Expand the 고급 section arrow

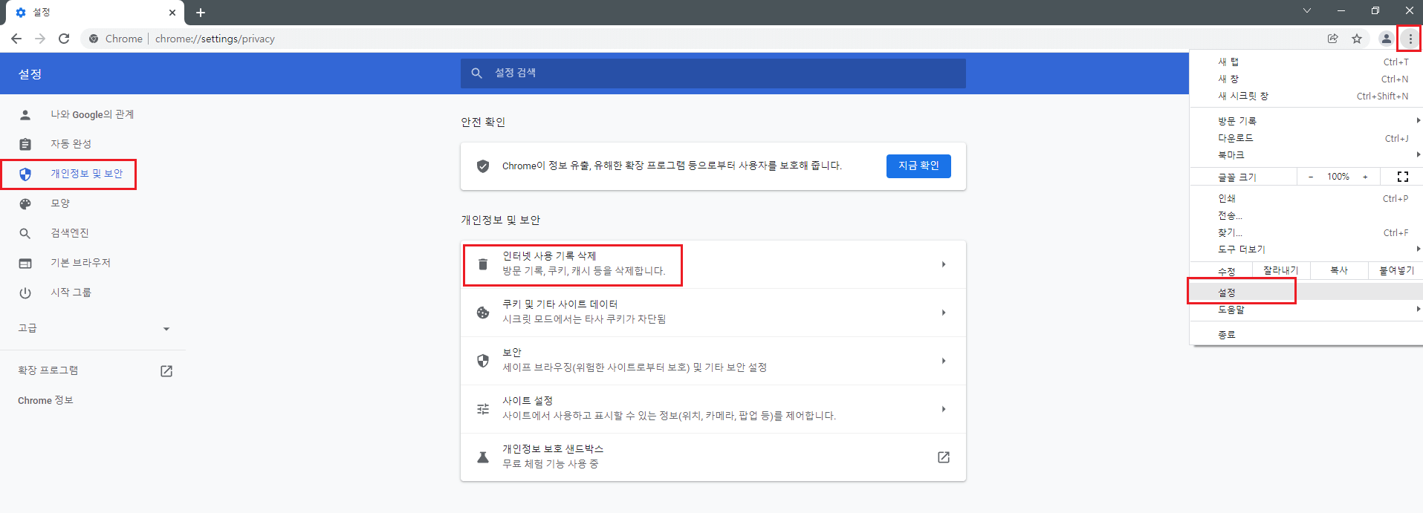coord(166,329)
